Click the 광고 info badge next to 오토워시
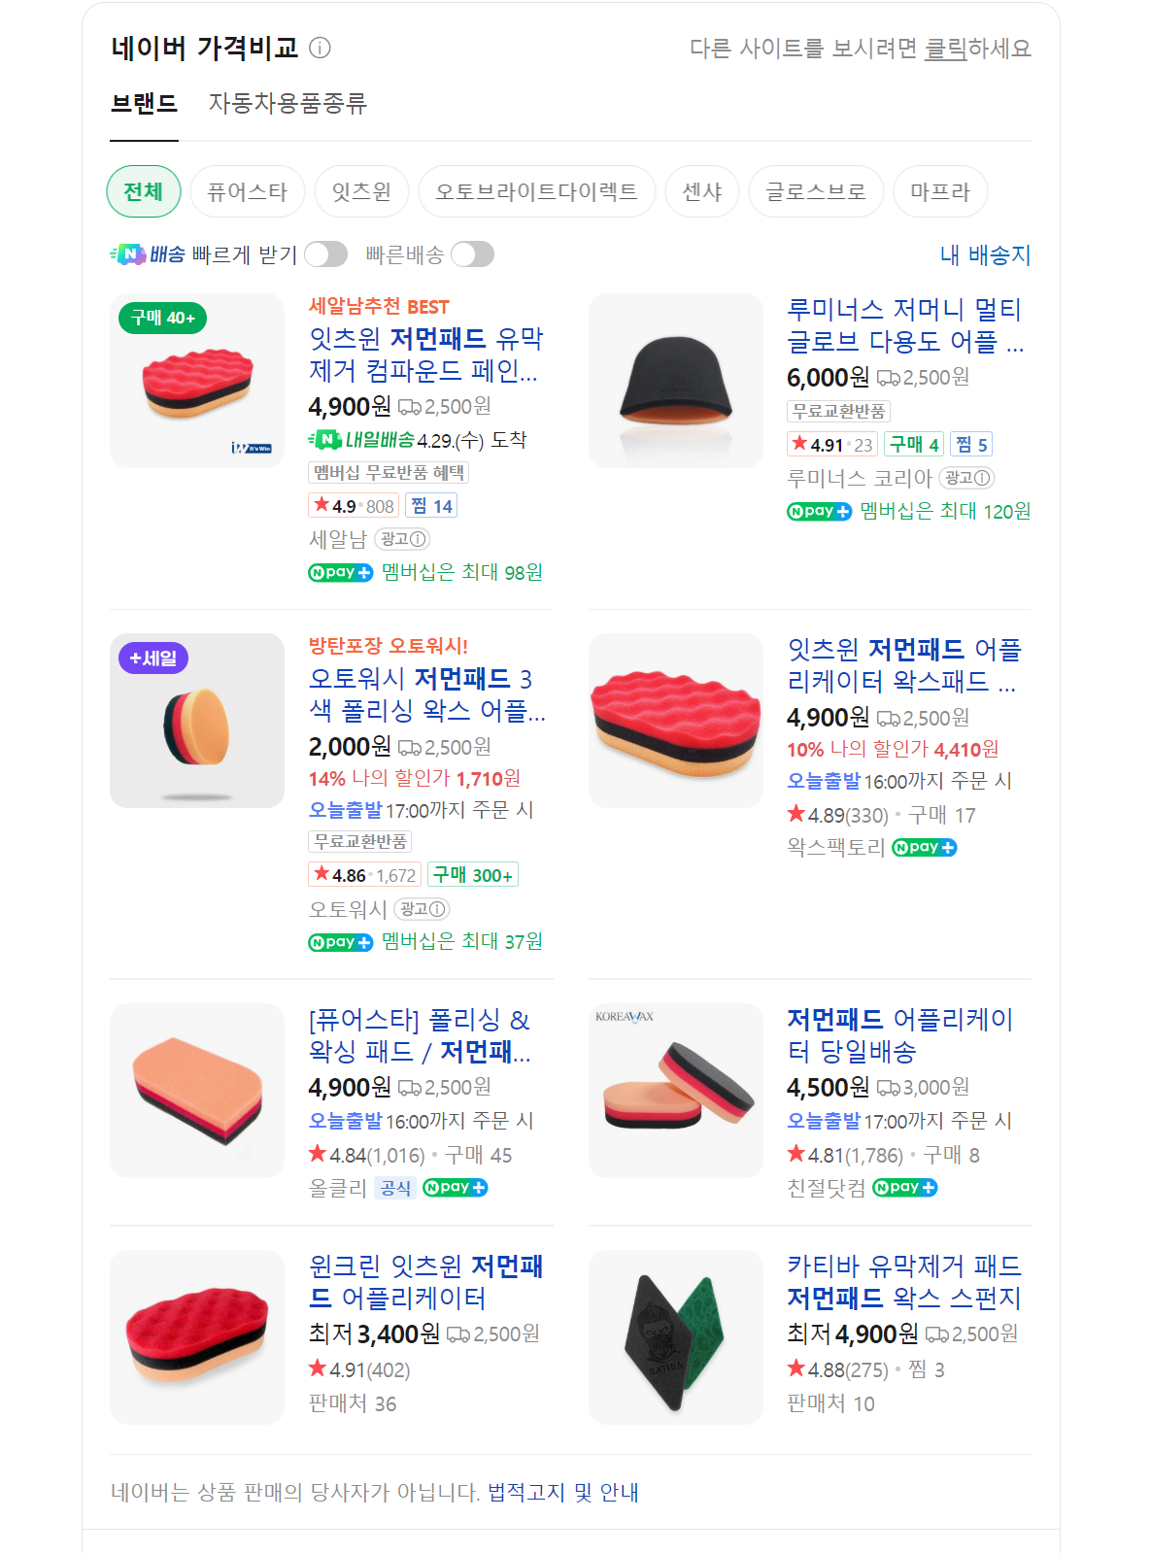The image size is (1151, 1553). [x=423, y=909]
